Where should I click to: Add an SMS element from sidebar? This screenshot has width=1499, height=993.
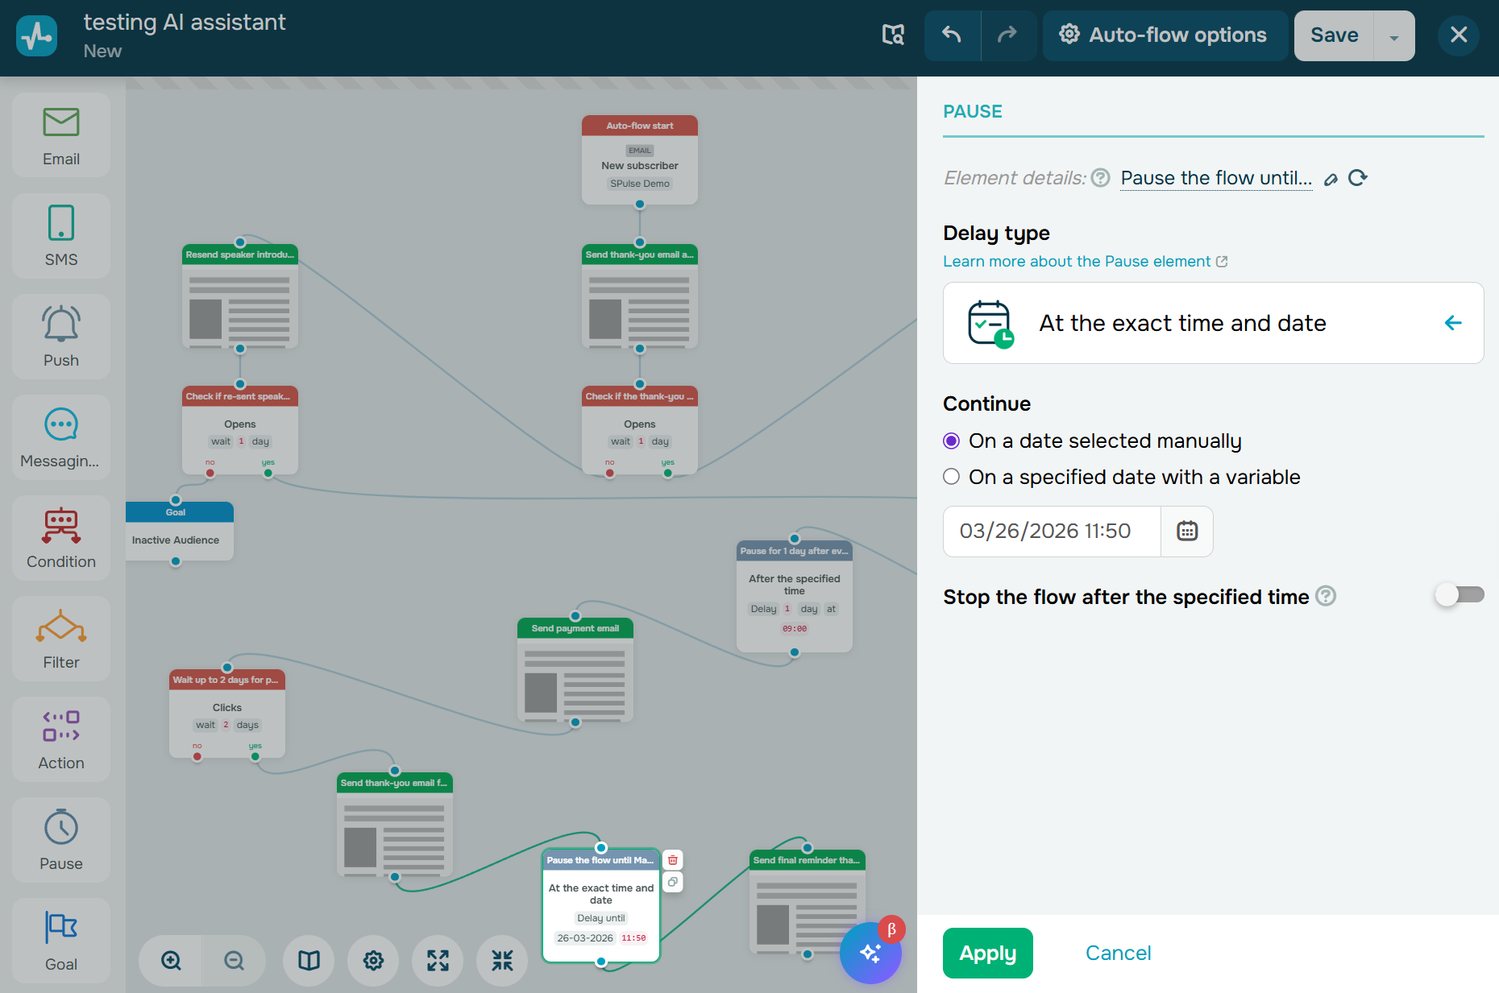click(61, 236)
